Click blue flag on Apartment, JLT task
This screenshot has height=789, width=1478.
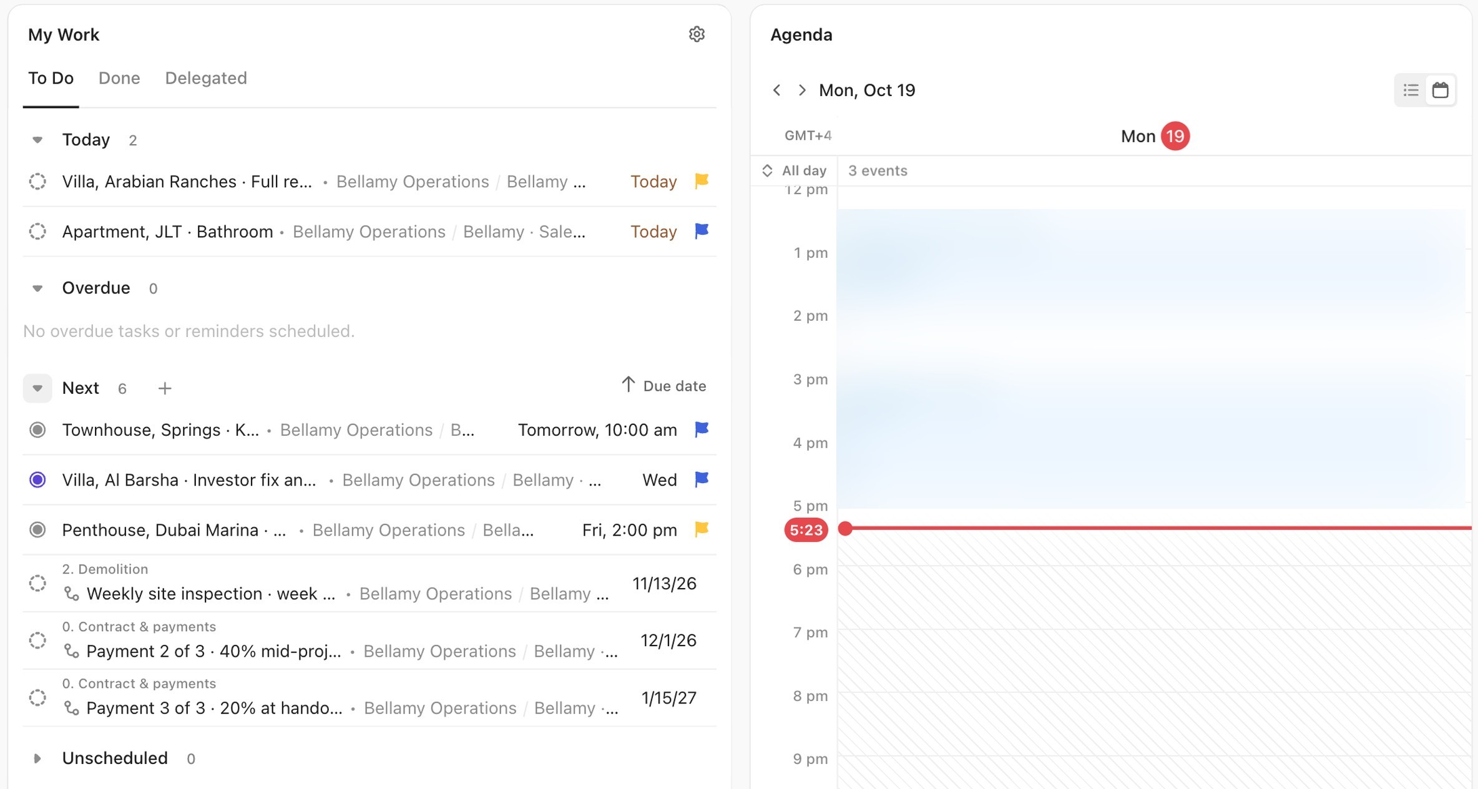[702, 231]
